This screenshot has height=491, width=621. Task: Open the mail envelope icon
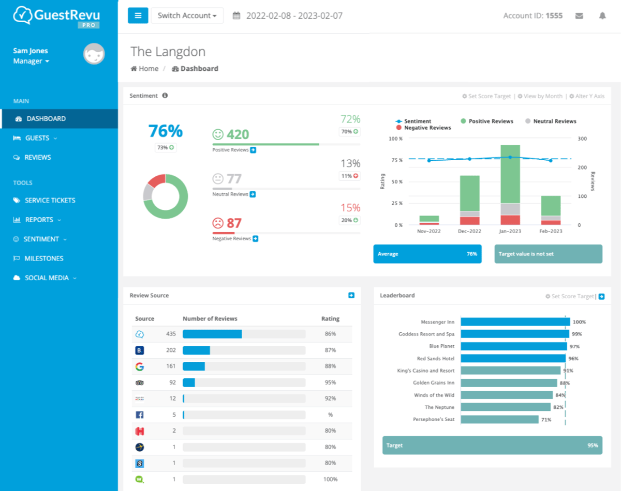[579, 16]
